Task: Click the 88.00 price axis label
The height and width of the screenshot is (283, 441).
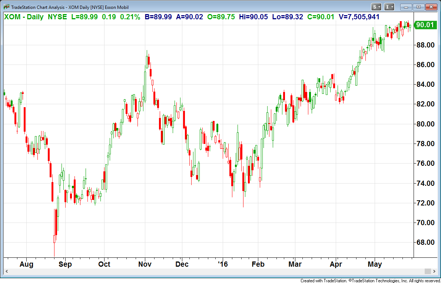Action: pyautogui.click(x=425, y=45)
